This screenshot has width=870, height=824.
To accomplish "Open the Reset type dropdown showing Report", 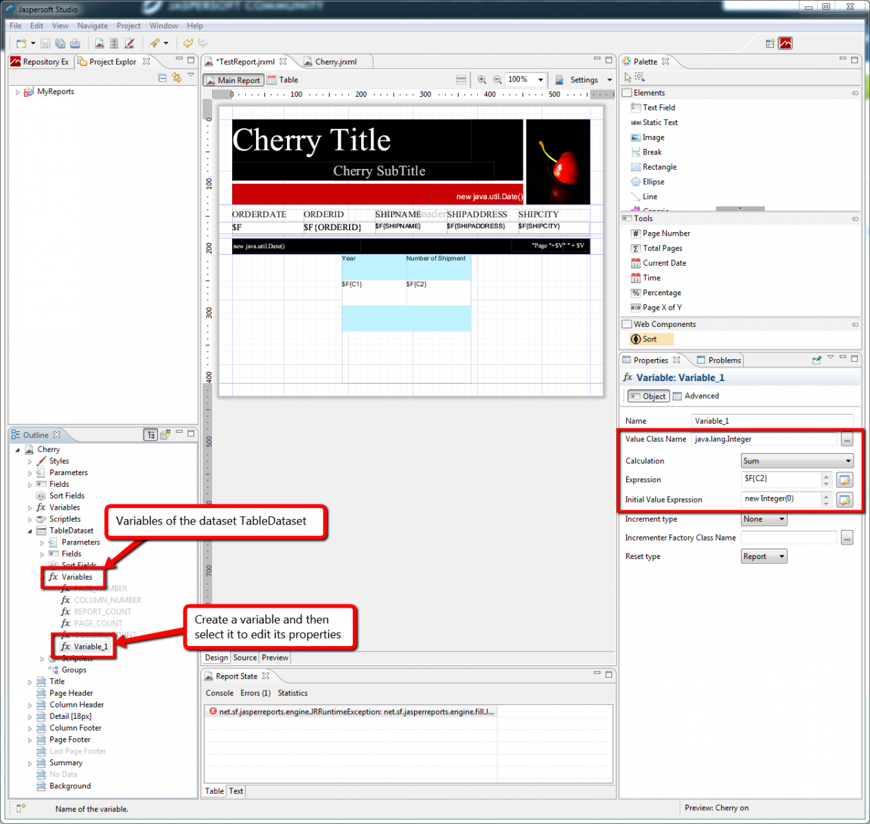I will pos(764,557).
